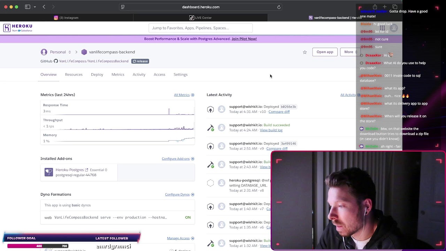This screenshot has width=446, height=251.
Task: Click the heroku-postgresql activity icon
Action: pos(210,183)
